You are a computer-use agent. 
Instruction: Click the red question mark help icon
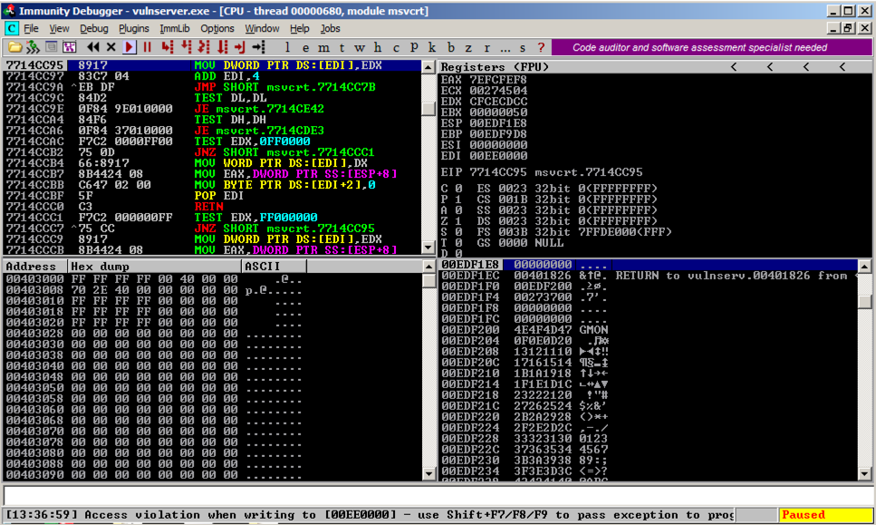click(541, 47)
